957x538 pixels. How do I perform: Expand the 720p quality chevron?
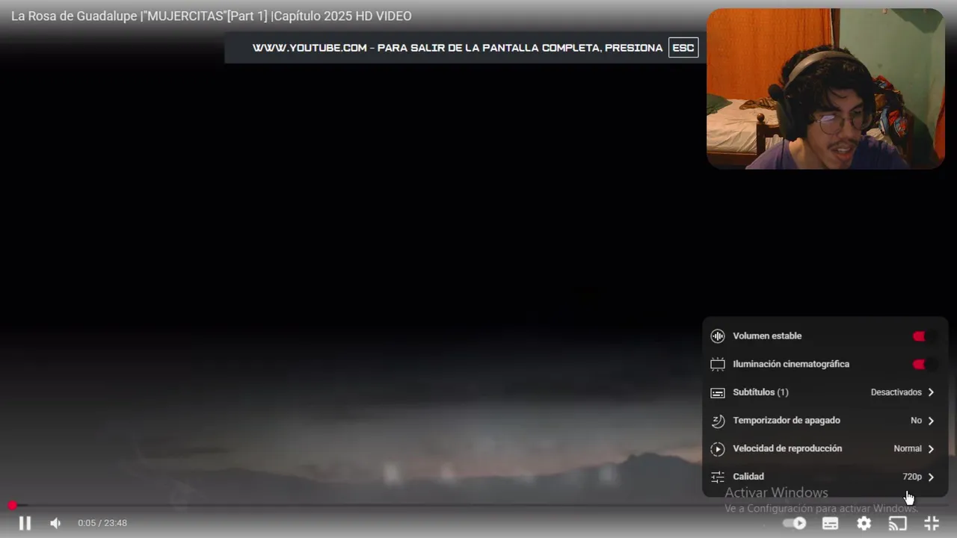(x=931, y=477)
